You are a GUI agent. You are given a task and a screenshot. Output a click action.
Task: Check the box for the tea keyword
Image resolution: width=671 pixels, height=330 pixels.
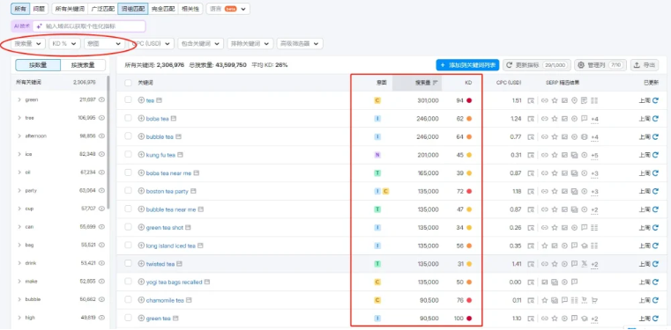point(128,100)
